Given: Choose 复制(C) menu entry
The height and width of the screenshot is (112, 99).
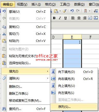Looking at the screenshot, I should (x=26, y=27).
